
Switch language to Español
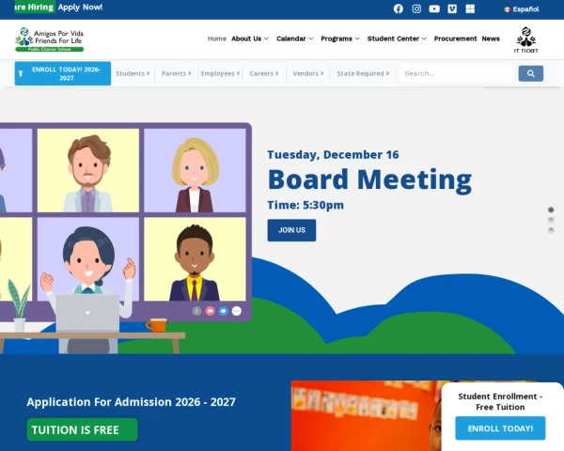(521, 8)
